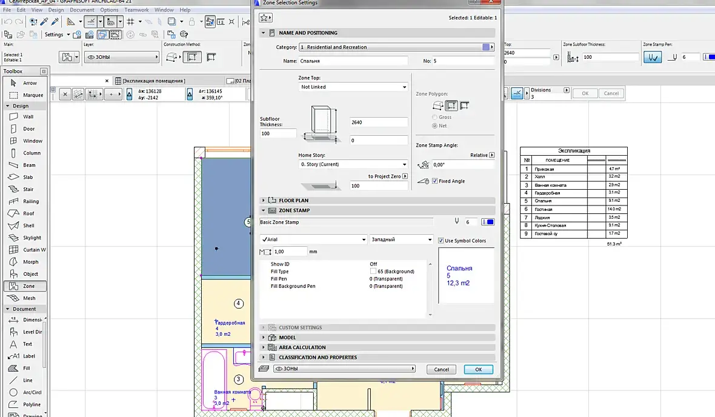Pick the Mesh tool
Screen dimensions: 715x417
[25, 298]
